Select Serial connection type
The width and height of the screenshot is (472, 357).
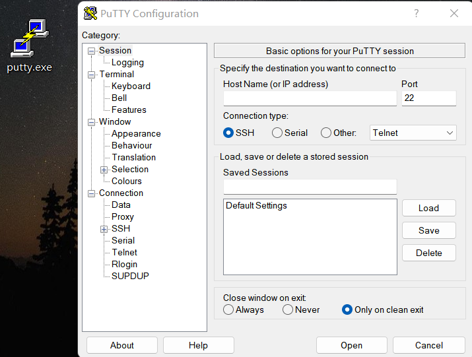(x=290, y=133)
